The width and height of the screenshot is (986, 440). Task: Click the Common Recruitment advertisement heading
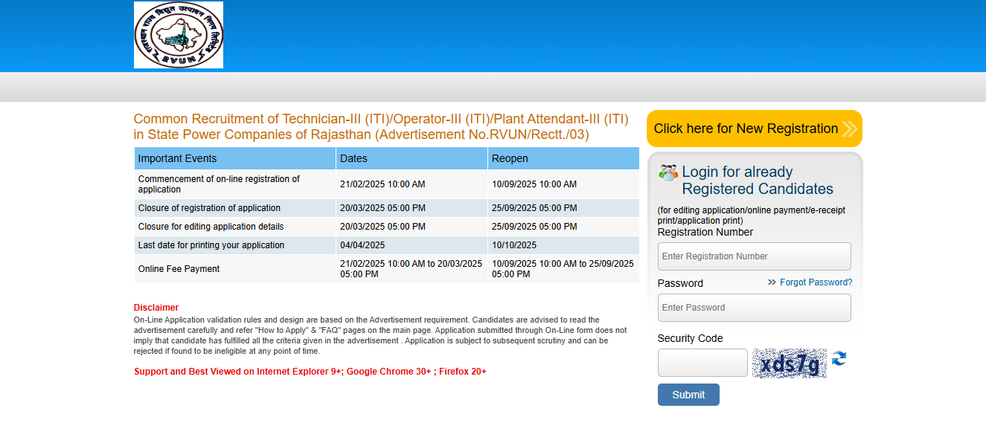[381, 126]
